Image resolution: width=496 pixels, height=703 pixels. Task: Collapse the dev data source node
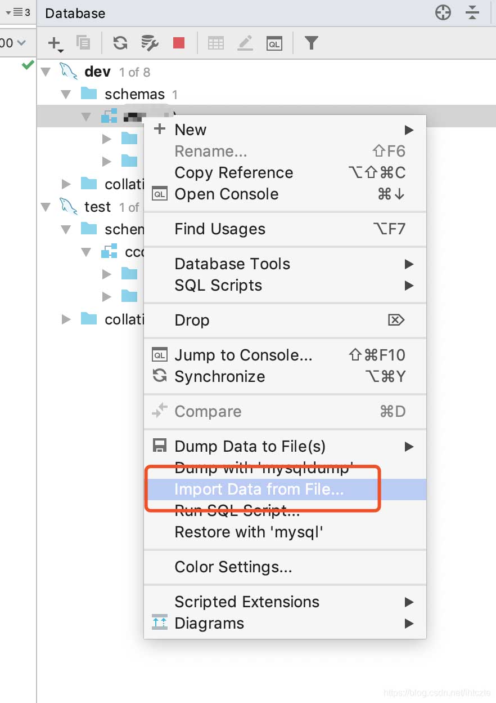pyautogui.click(x=46, y=72)
